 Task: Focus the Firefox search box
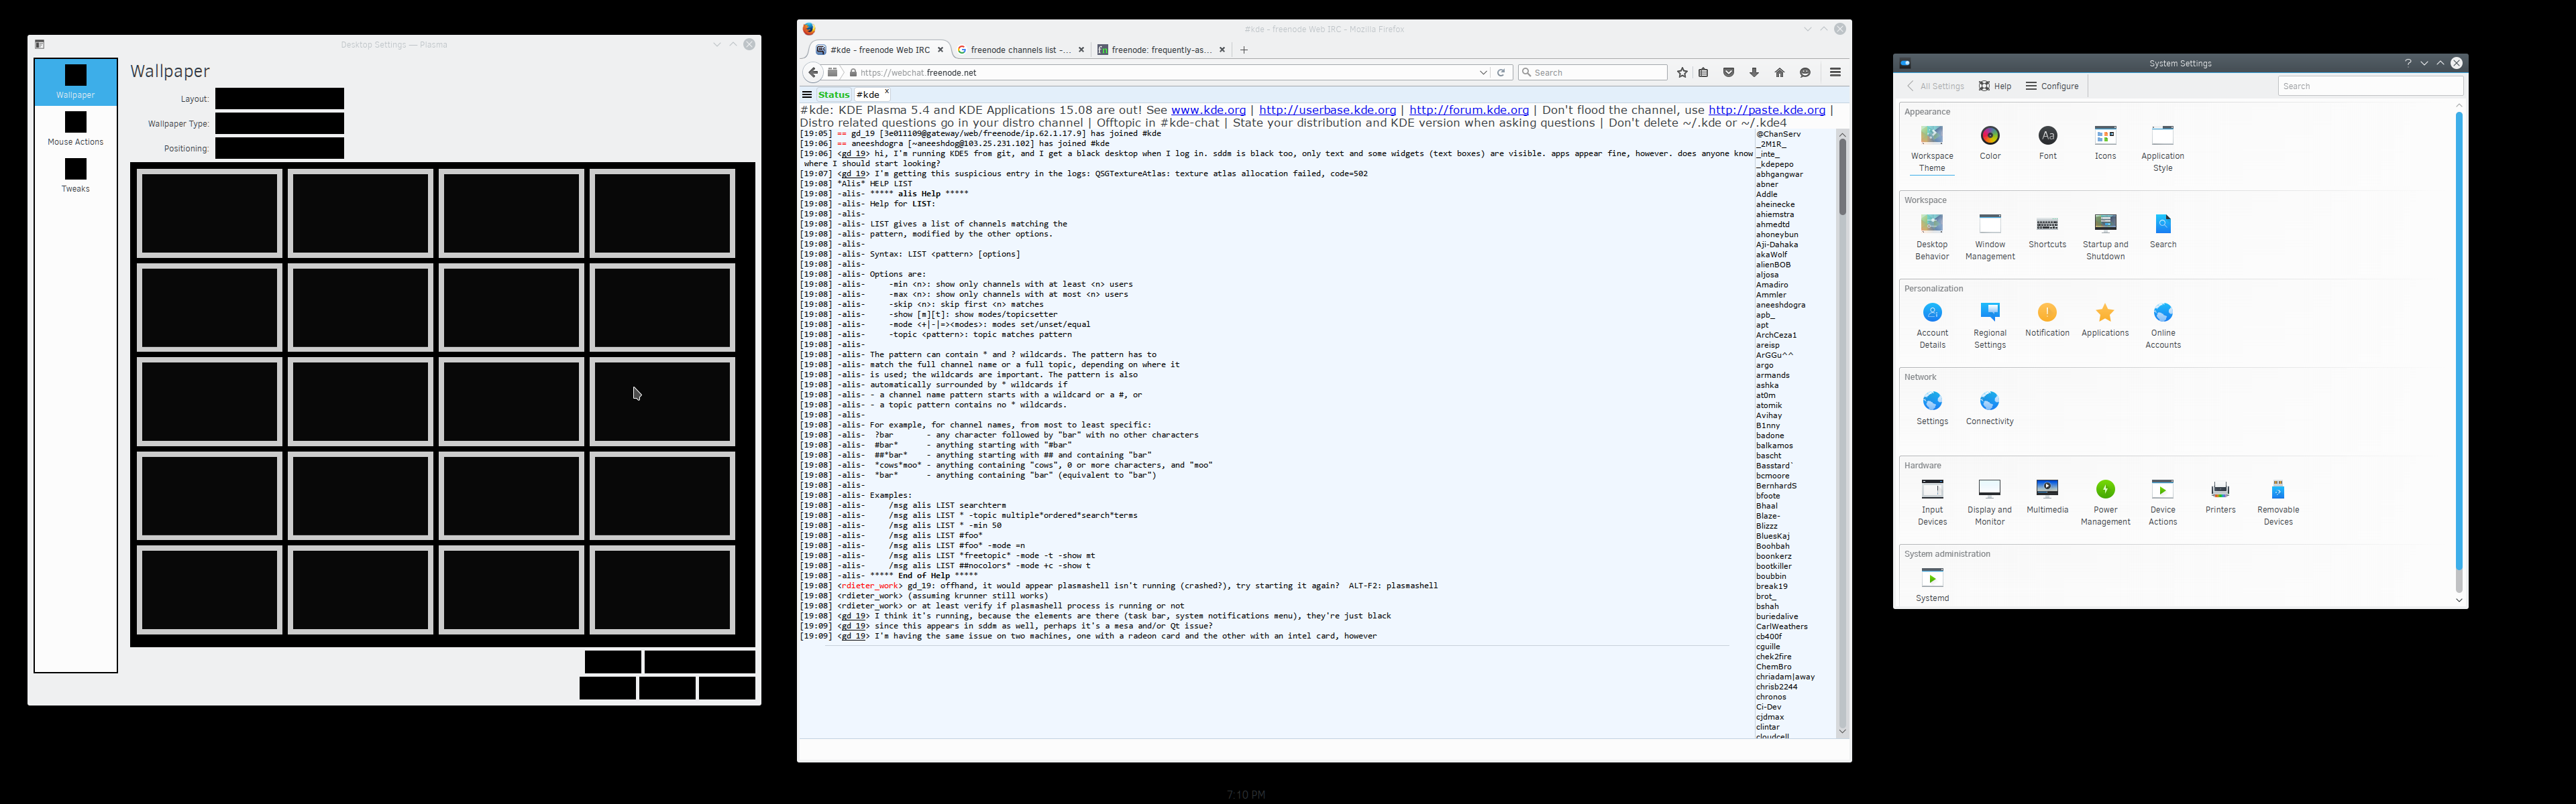(x=1592, y=72)
